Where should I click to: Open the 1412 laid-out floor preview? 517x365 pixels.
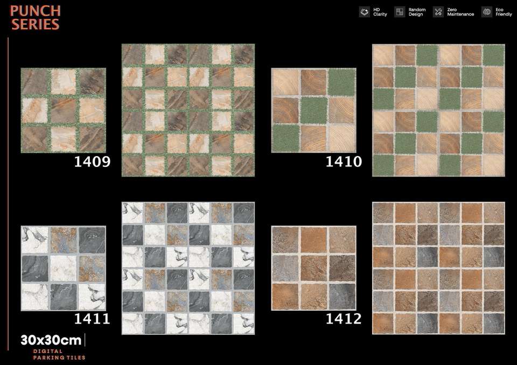pyautogui.click(x=438, y=268)
